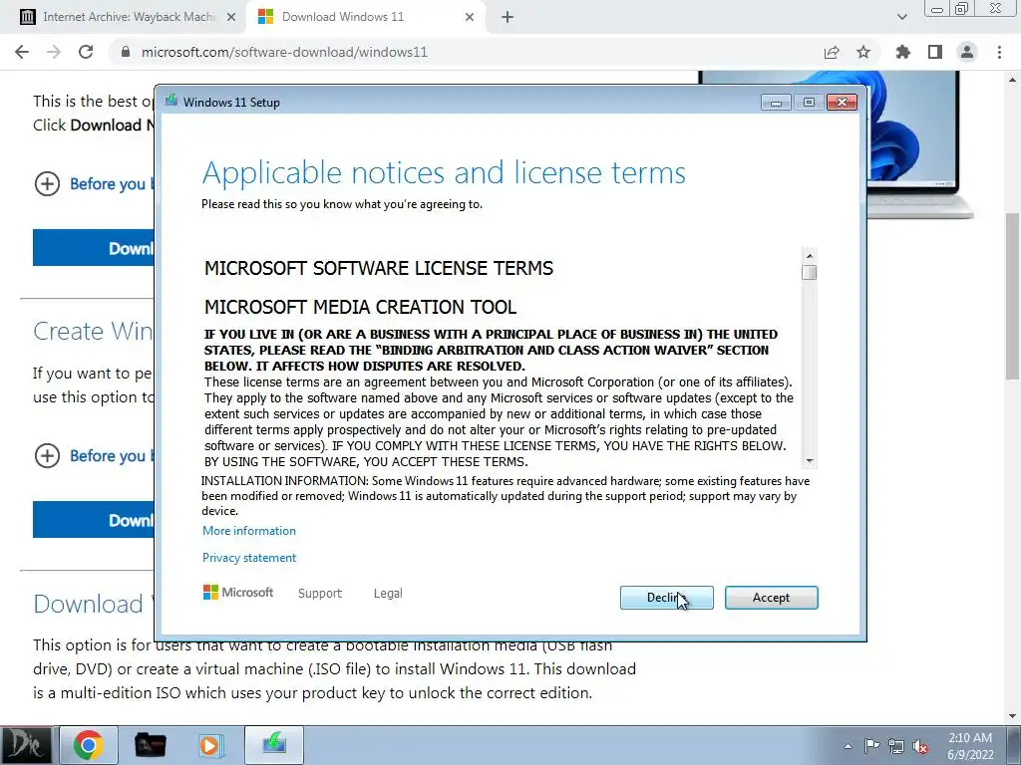Screen dimensions: 1021x765
Task: Click the license text scrollbar up arrow
Action: [x=810, y=256]
